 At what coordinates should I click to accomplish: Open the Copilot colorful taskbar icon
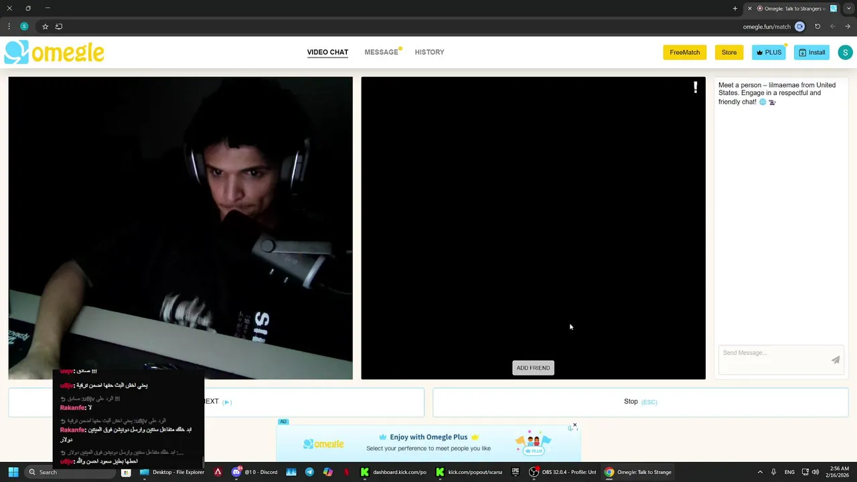328,472
